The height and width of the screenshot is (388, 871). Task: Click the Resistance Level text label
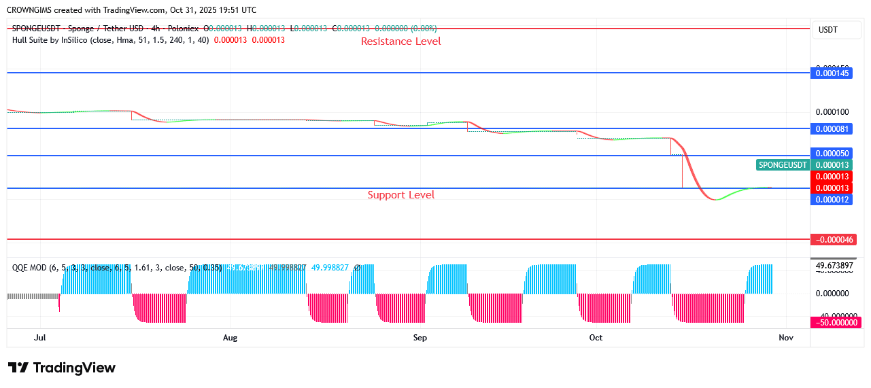point(400,41)
